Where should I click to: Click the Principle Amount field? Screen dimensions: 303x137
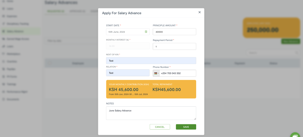[174, 32]
